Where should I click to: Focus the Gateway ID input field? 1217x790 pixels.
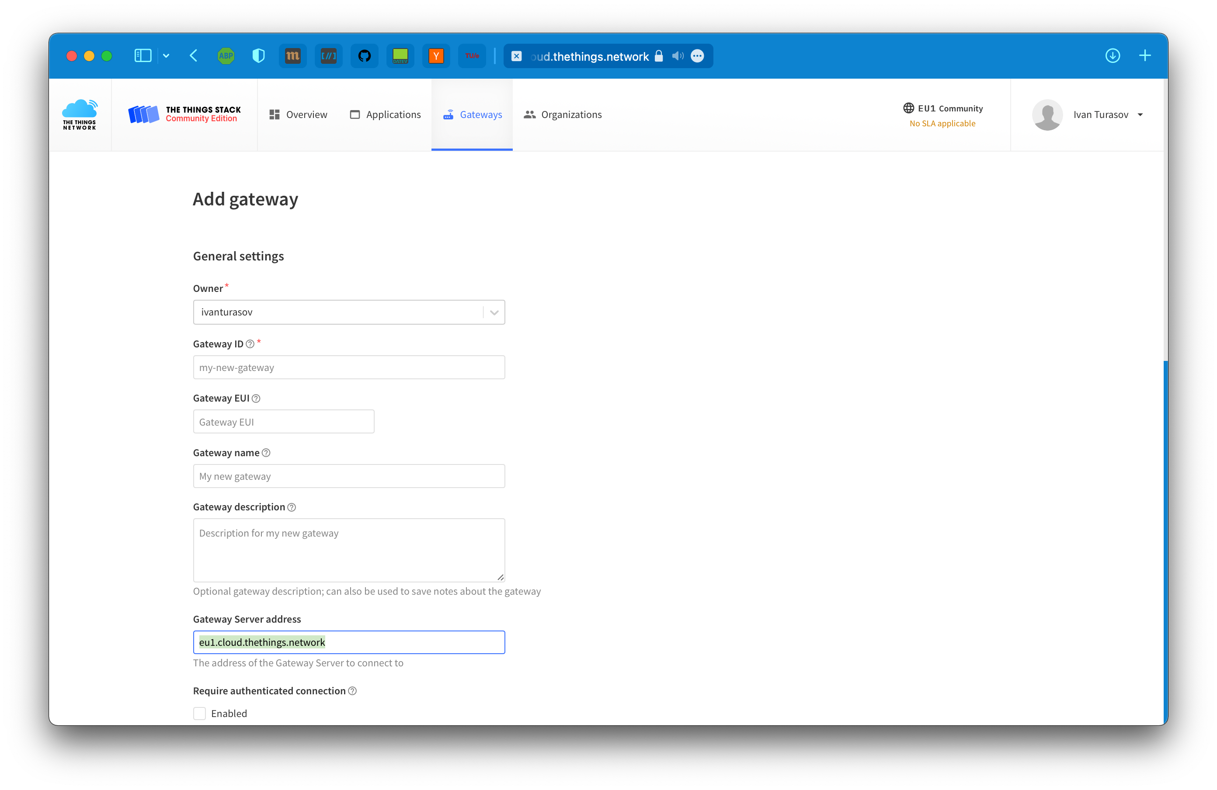pyautogui.click(x=349, y=367)
